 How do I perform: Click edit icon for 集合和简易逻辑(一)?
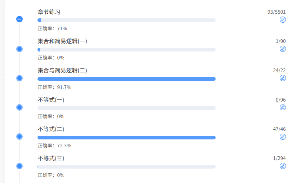coord(283,49)
